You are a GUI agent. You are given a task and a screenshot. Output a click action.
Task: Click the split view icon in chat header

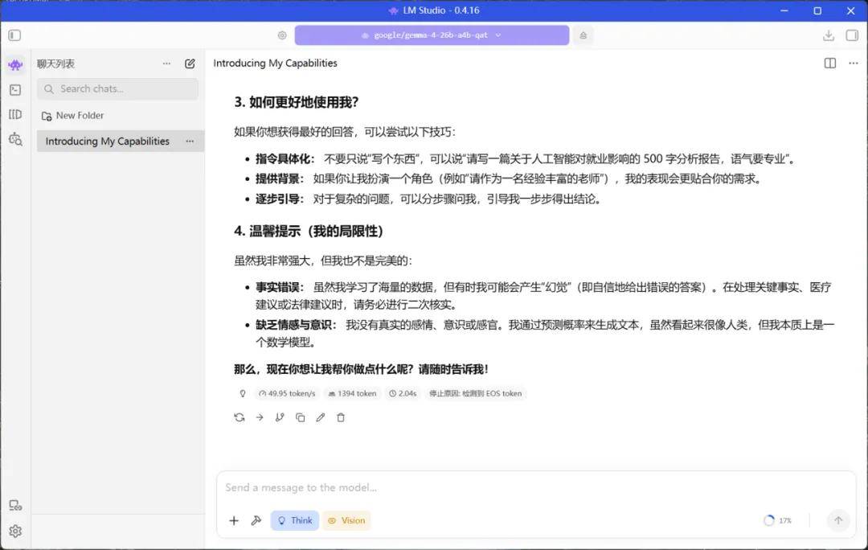pyautogui.click(x=829, y=64)
